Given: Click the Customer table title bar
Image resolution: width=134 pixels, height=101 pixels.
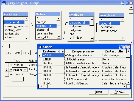Looking at the screenshot, I should coord(16,14).
